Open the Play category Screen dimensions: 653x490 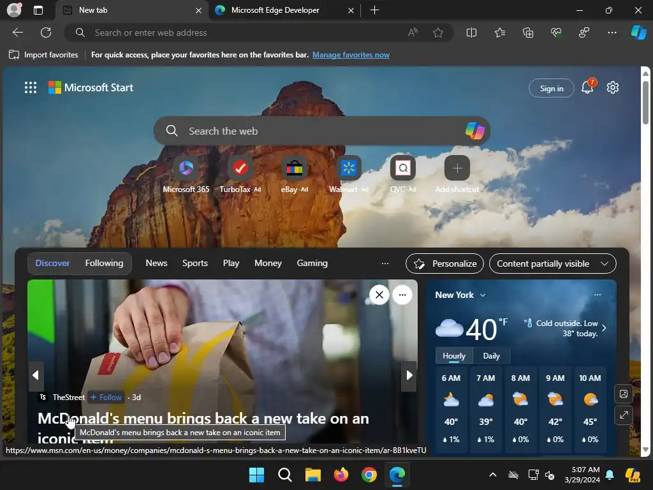coord(231,264)
